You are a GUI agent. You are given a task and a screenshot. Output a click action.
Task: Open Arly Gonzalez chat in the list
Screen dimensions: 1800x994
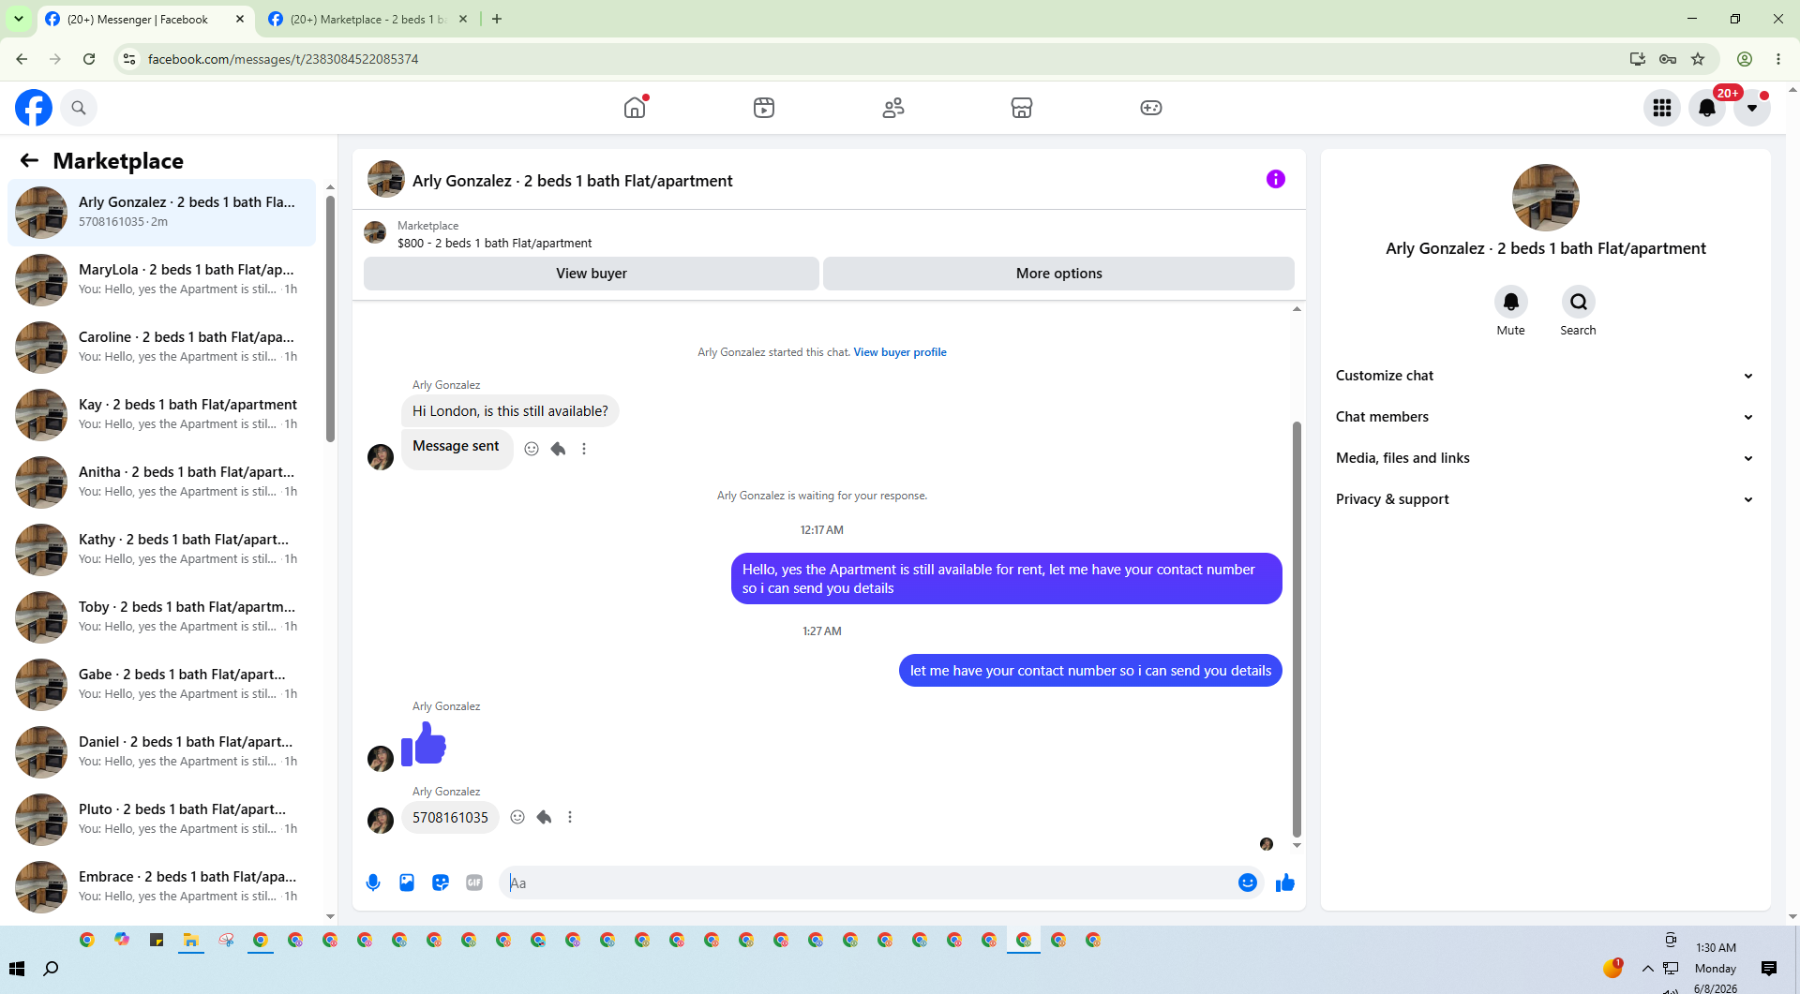pos(161,212)
